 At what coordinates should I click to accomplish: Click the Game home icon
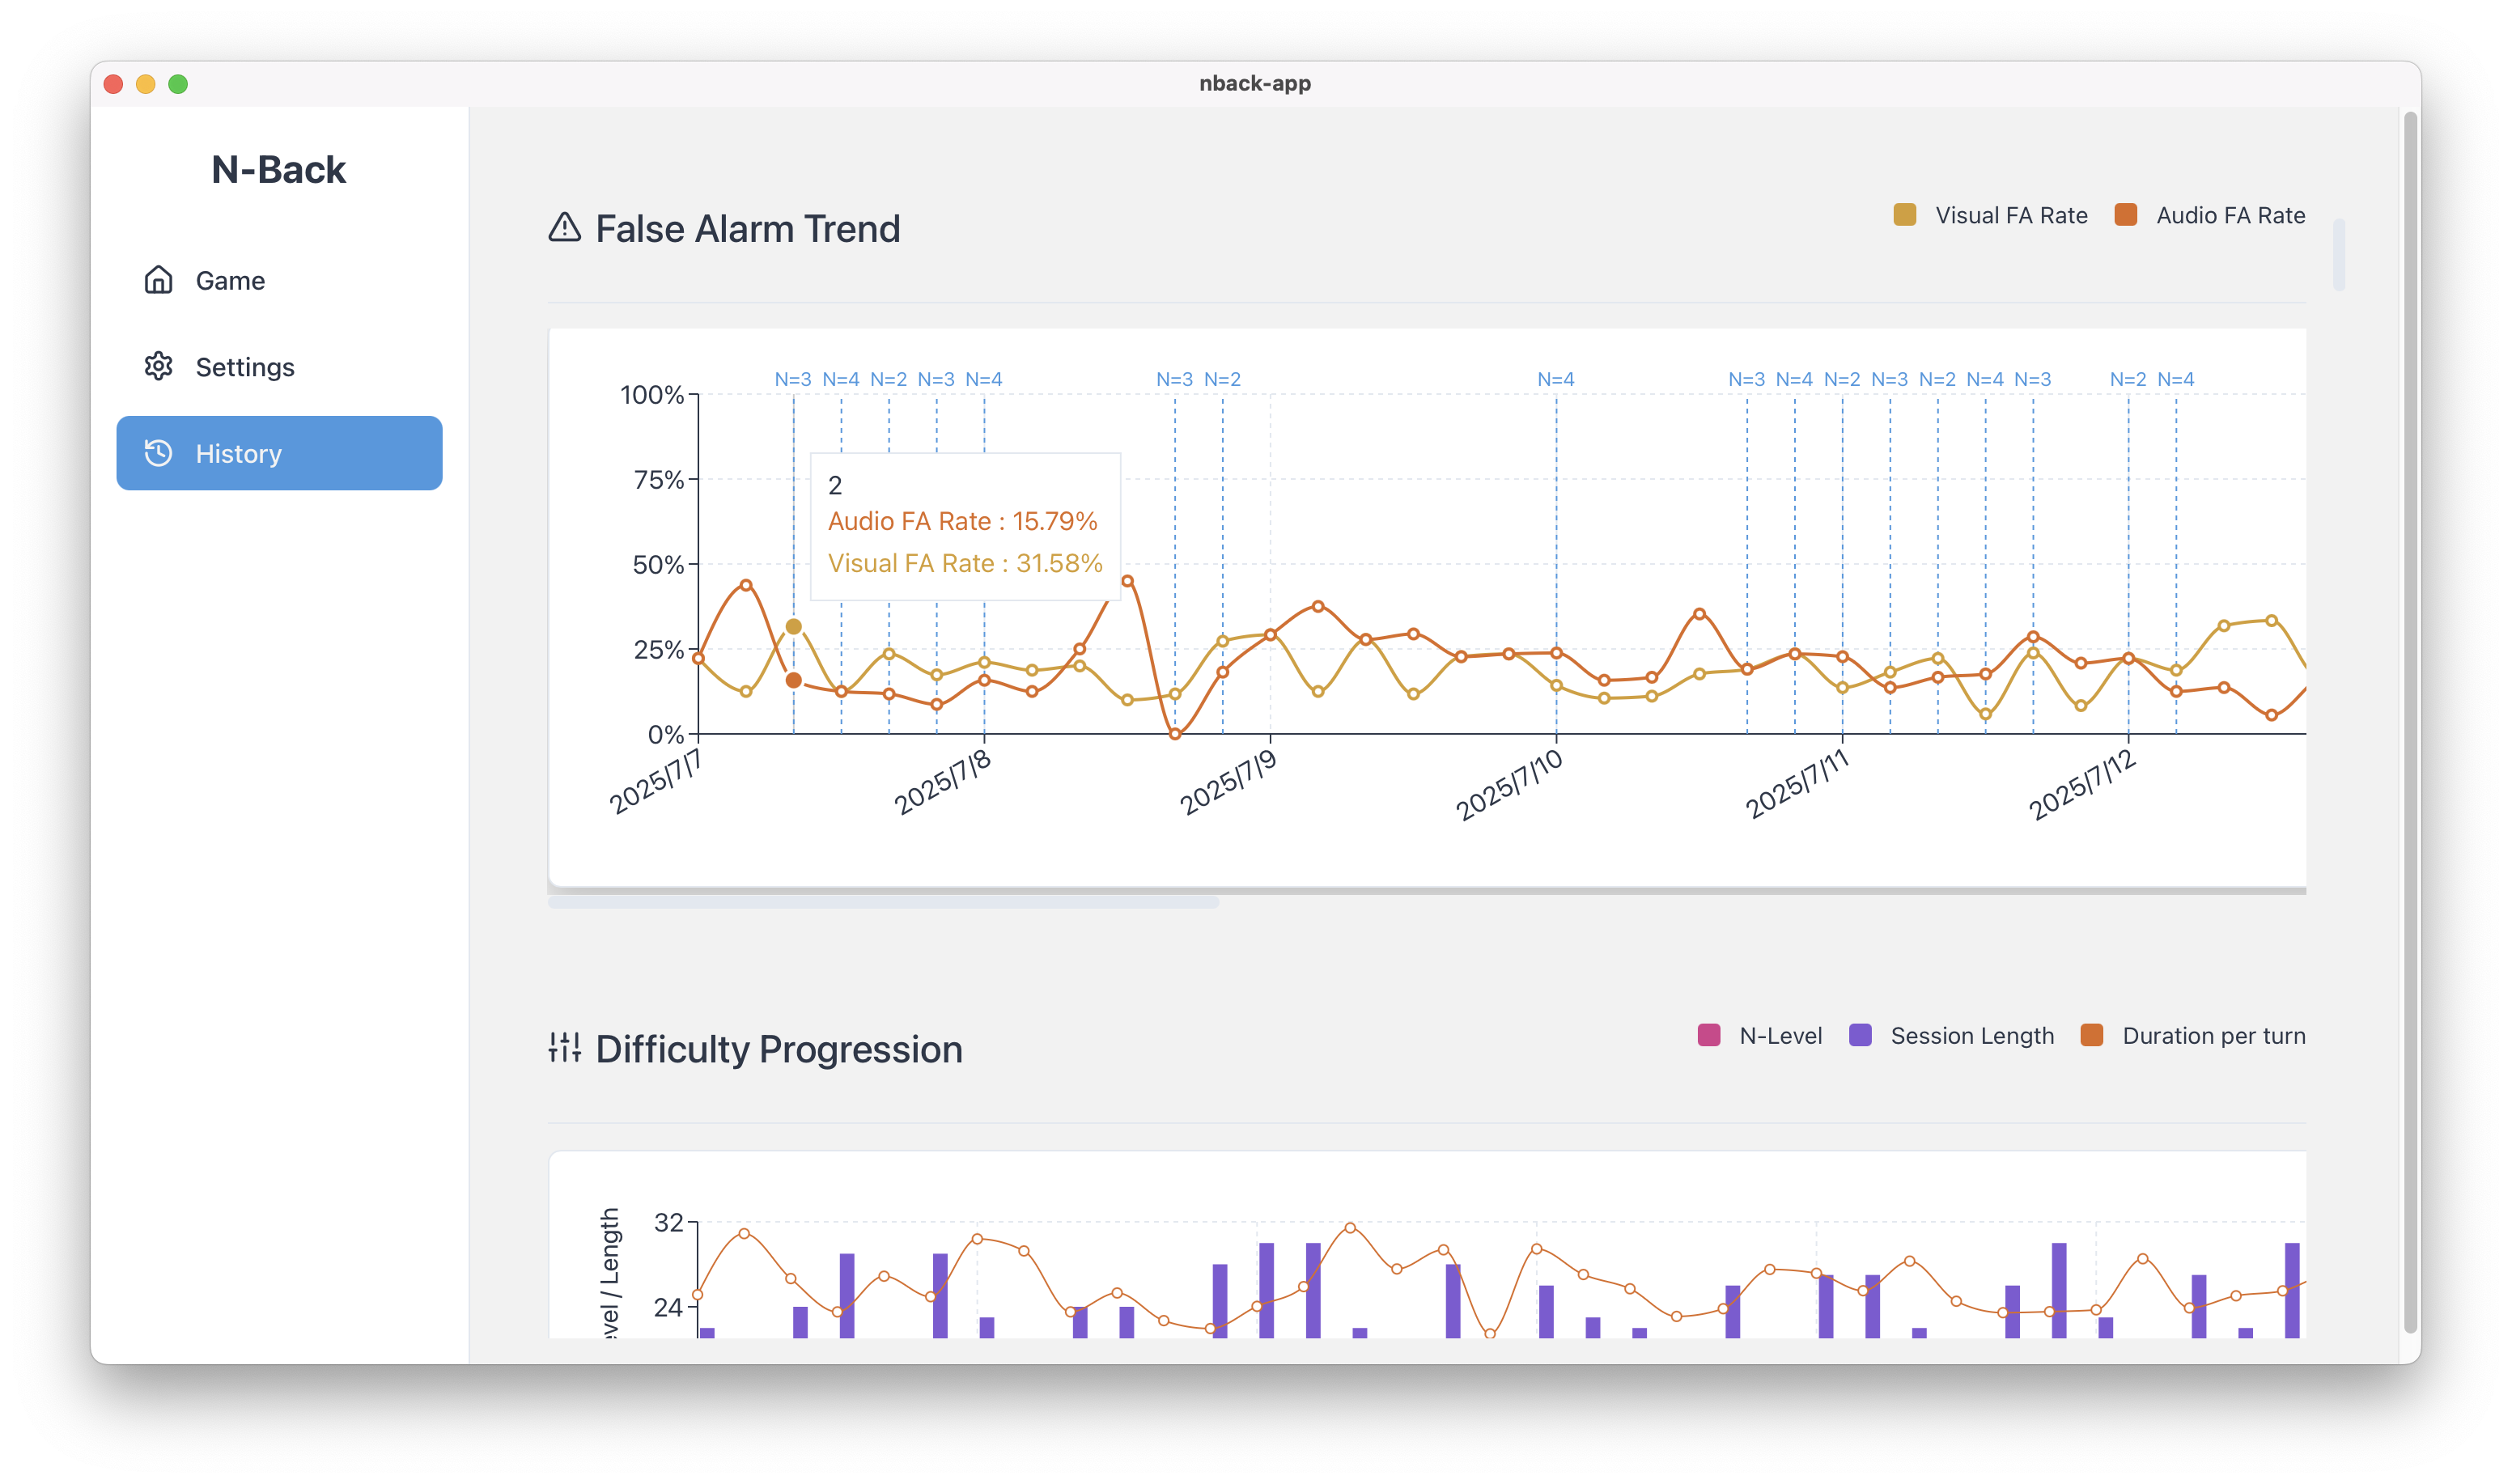click(x=158, y=280)
